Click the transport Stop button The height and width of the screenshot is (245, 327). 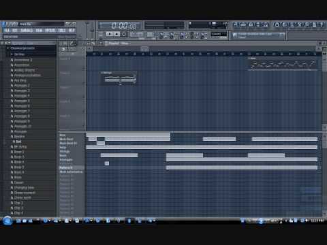pos(116,34)
